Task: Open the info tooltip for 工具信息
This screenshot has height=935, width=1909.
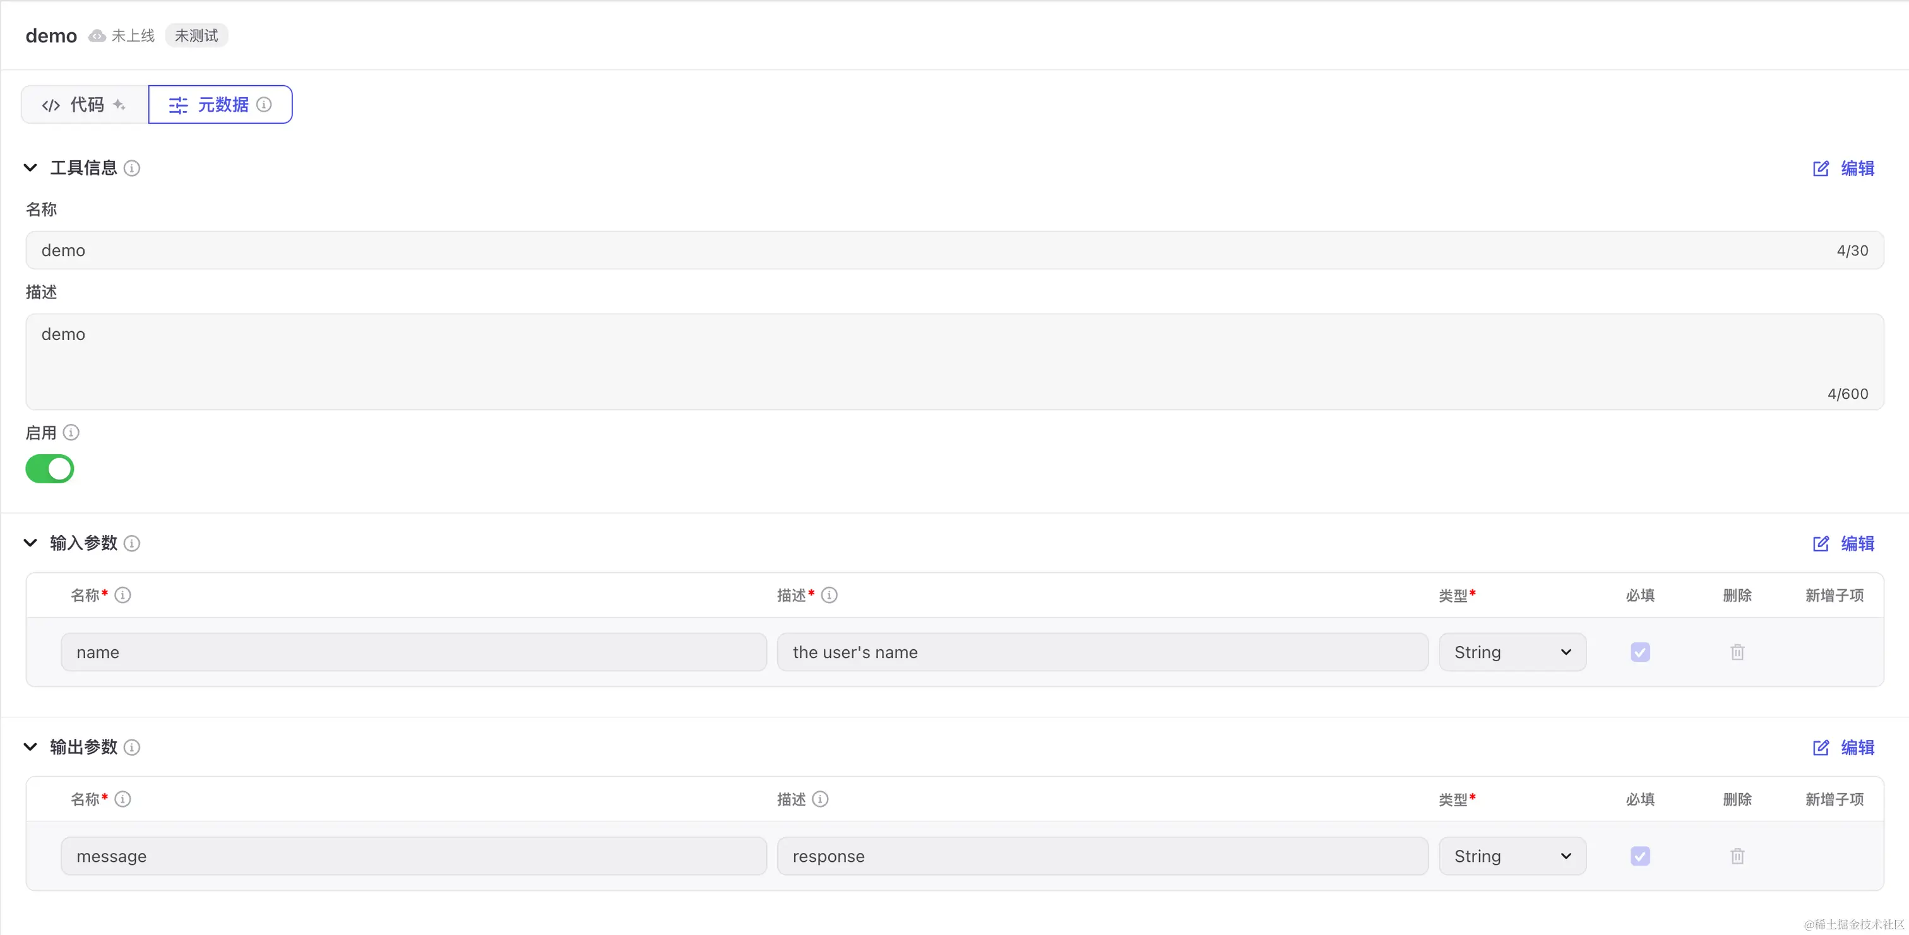Action: point(132,168)
